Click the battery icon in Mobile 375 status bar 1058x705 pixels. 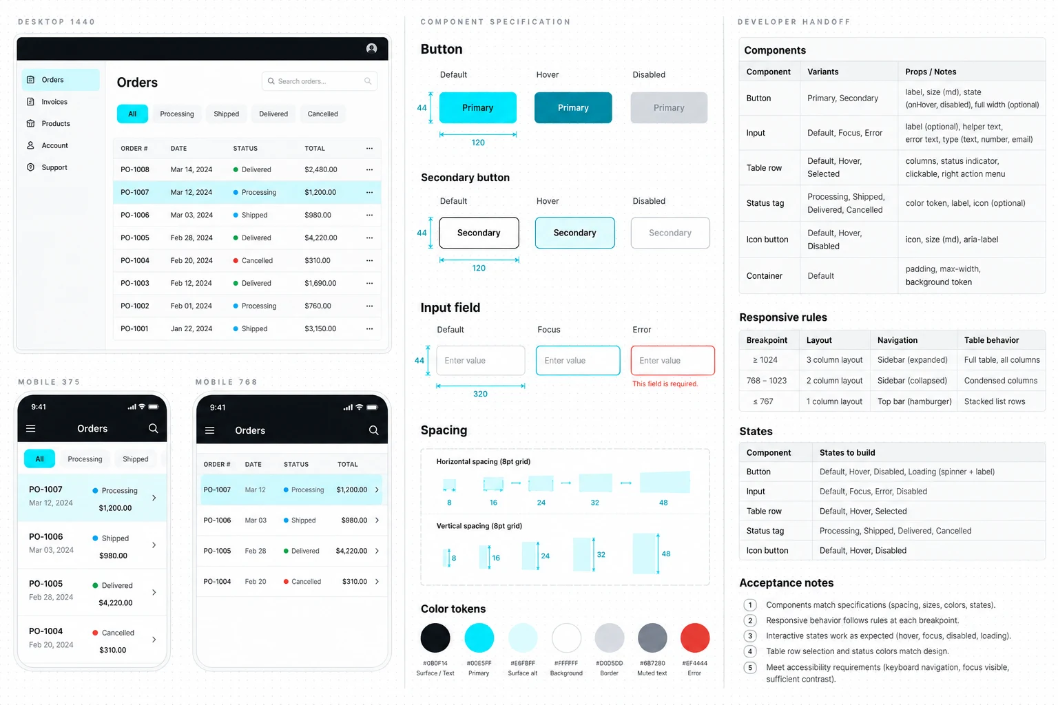pyautogui.click(x=154, y=407)
